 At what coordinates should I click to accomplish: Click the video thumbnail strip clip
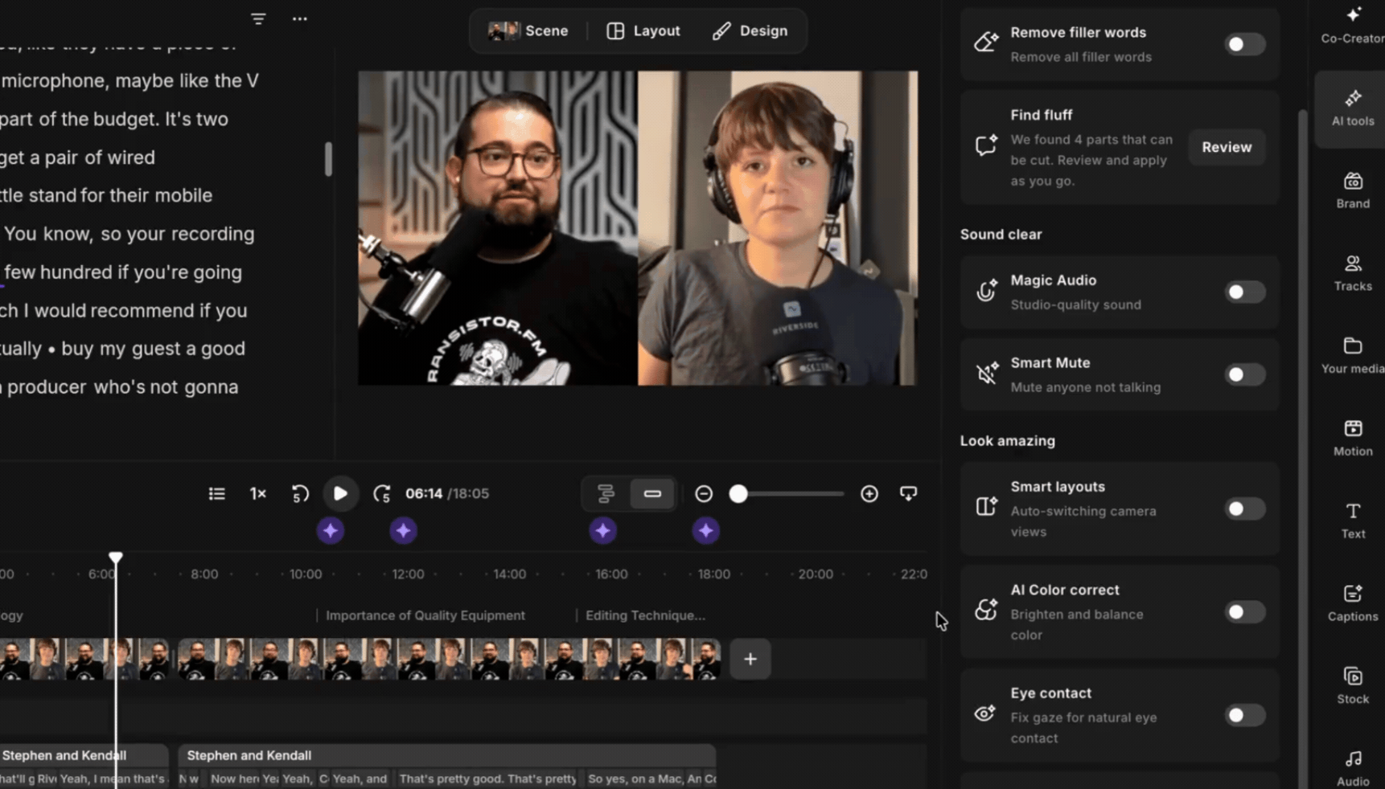(449, 659)
